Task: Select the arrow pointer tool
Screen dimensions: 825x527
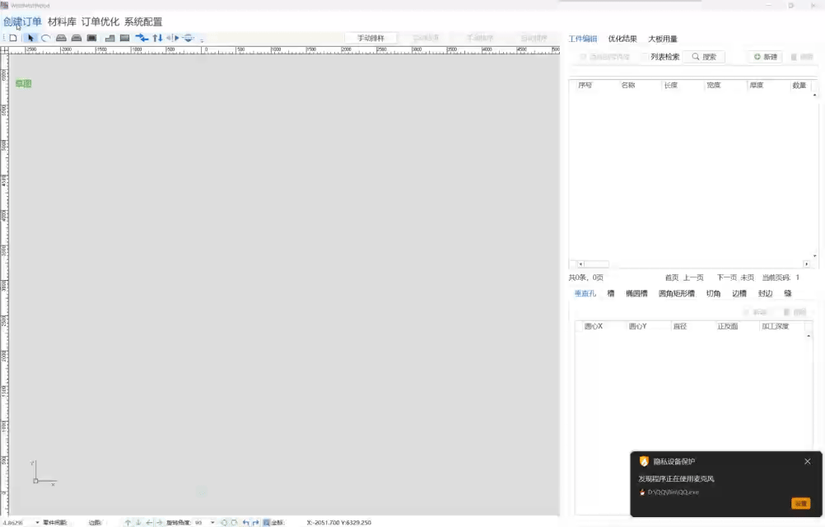Action: pos(30,38)
